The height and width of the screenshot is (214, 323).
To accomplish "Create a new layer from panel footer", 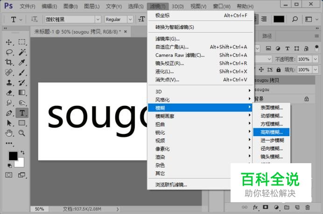I will 297,207.
